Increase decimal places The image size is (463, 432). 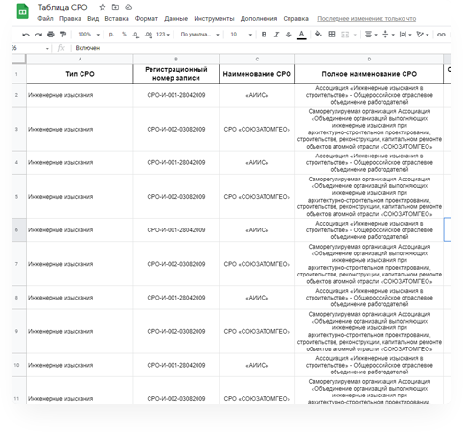149,35
